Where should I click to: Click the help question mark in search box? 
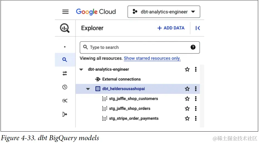(x=193, y=47)
